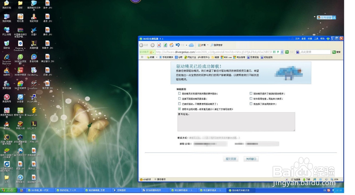Check 驱动精灵提供了错误的驱动程序 checkbox
355x195 pixels.
pyautogui.click(x=251, y=93)
